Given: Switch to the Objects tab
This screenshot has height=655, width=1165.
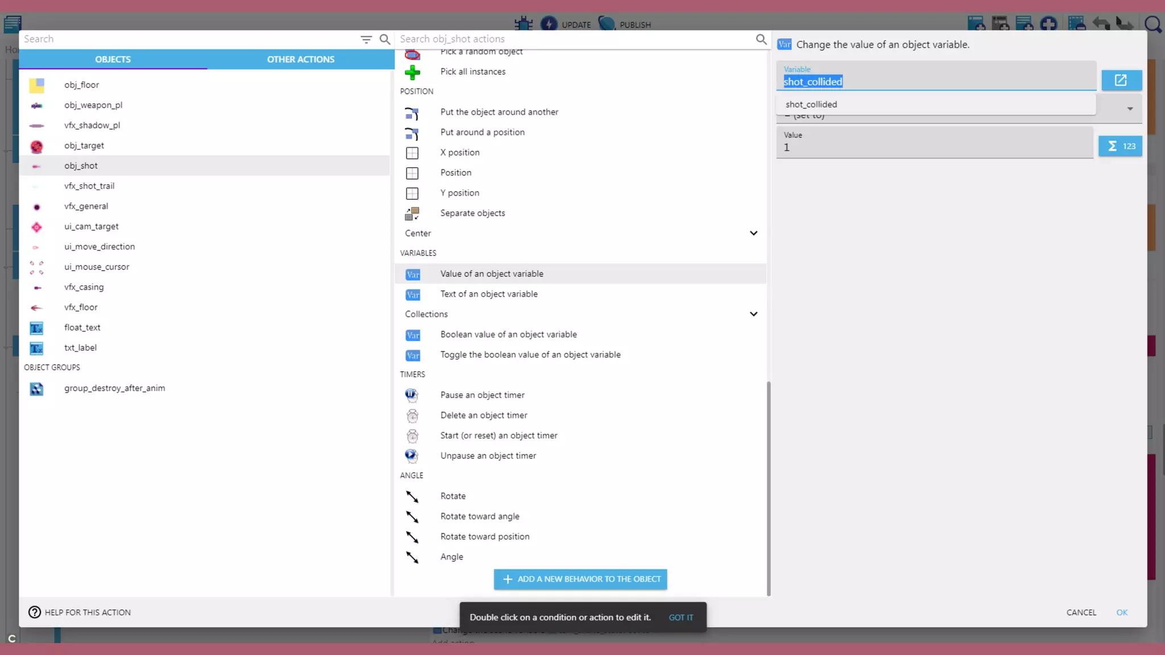Looking at the screenshot, I should (113, 59).
